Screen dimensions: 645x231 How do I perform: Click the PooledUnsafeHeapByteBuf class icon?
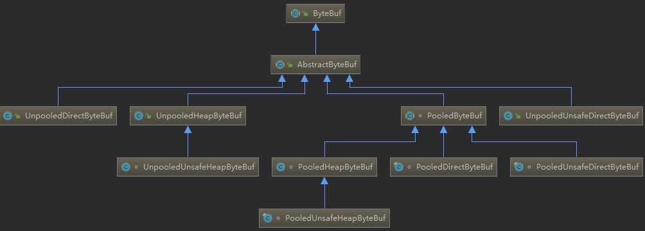268,218
